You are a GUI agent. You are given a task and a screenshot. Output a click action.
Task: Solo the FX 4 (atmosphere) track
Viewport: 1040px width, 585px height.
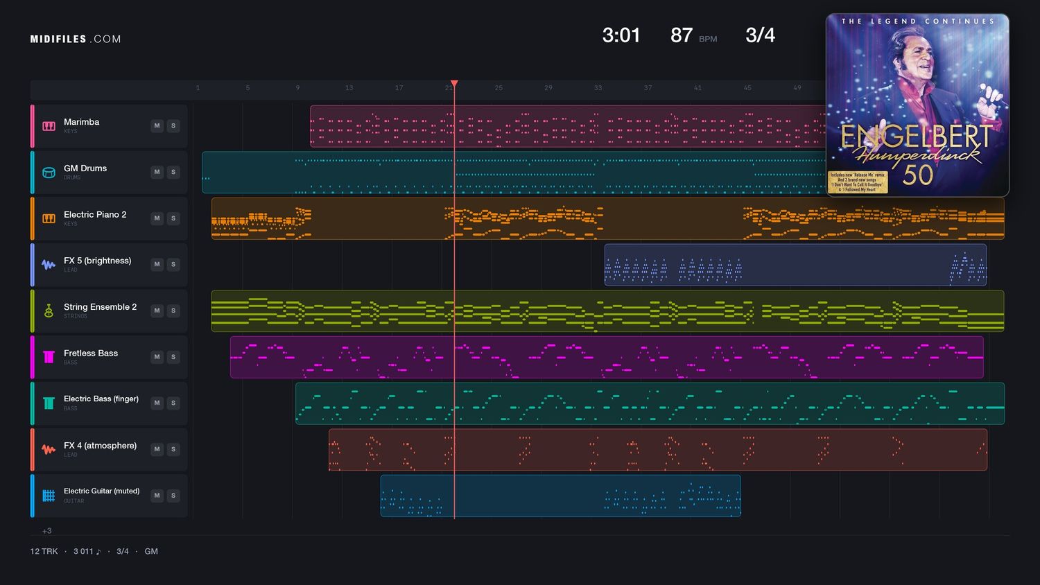pyautogui.click(x=173, y=449)
